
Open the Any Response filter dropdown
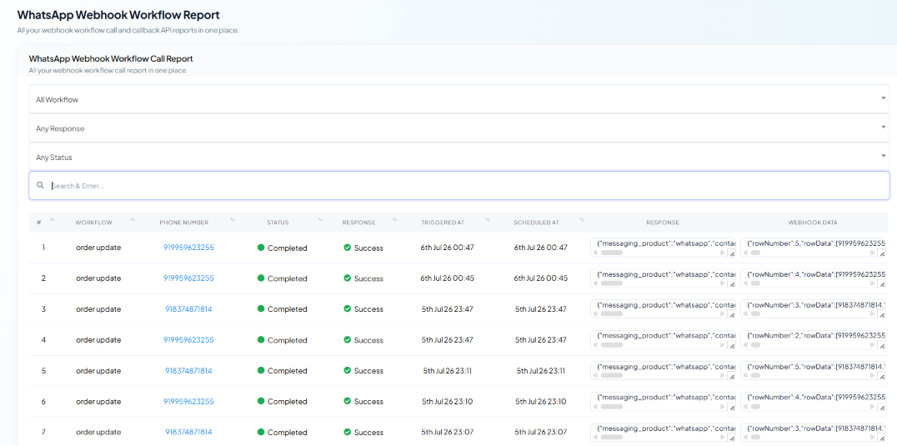tap(459, 128)
